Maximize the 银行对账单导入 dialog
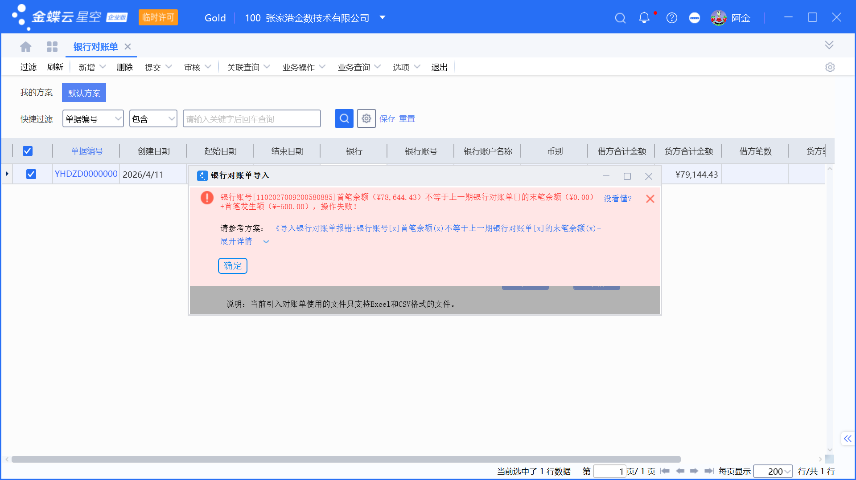The image size is (856, 480). click(627, 176)
